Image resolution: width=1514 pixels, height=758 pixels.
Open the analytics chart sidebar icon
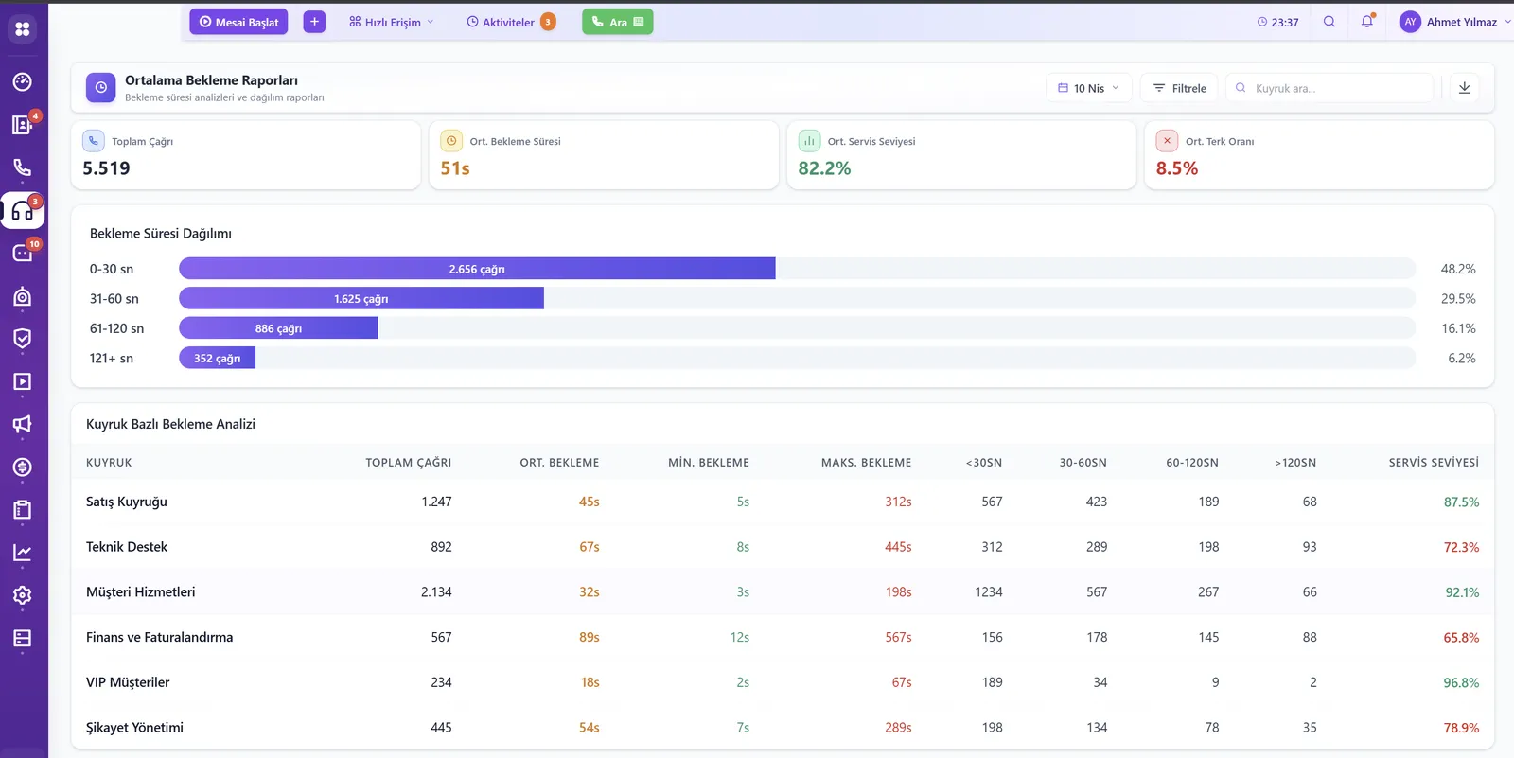point(23,553)
